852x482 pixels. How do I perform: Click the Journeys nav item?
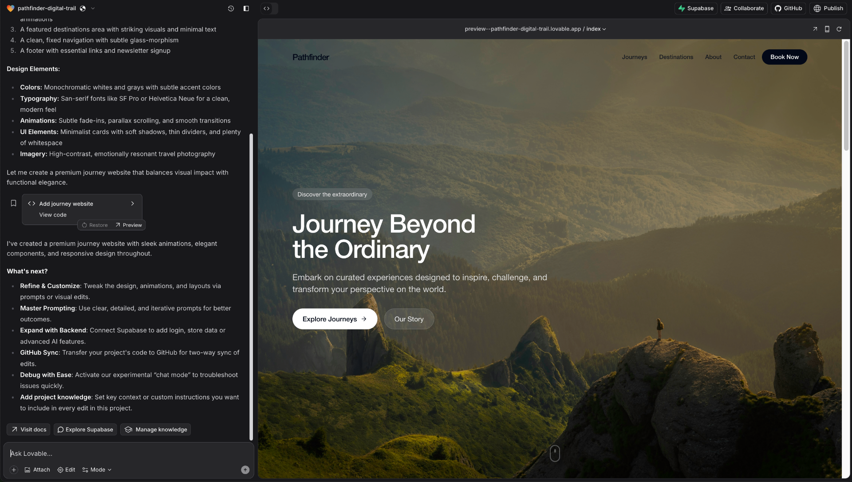pos(634,57)
